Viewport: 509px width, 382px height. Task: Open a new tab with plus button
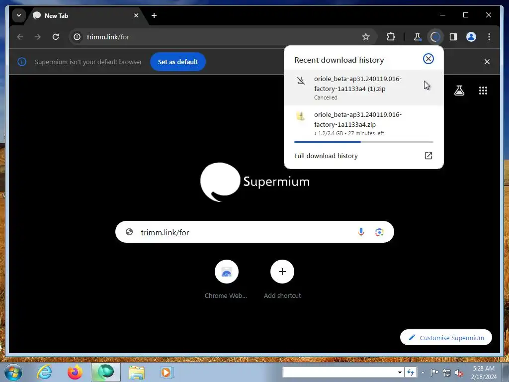154,15
